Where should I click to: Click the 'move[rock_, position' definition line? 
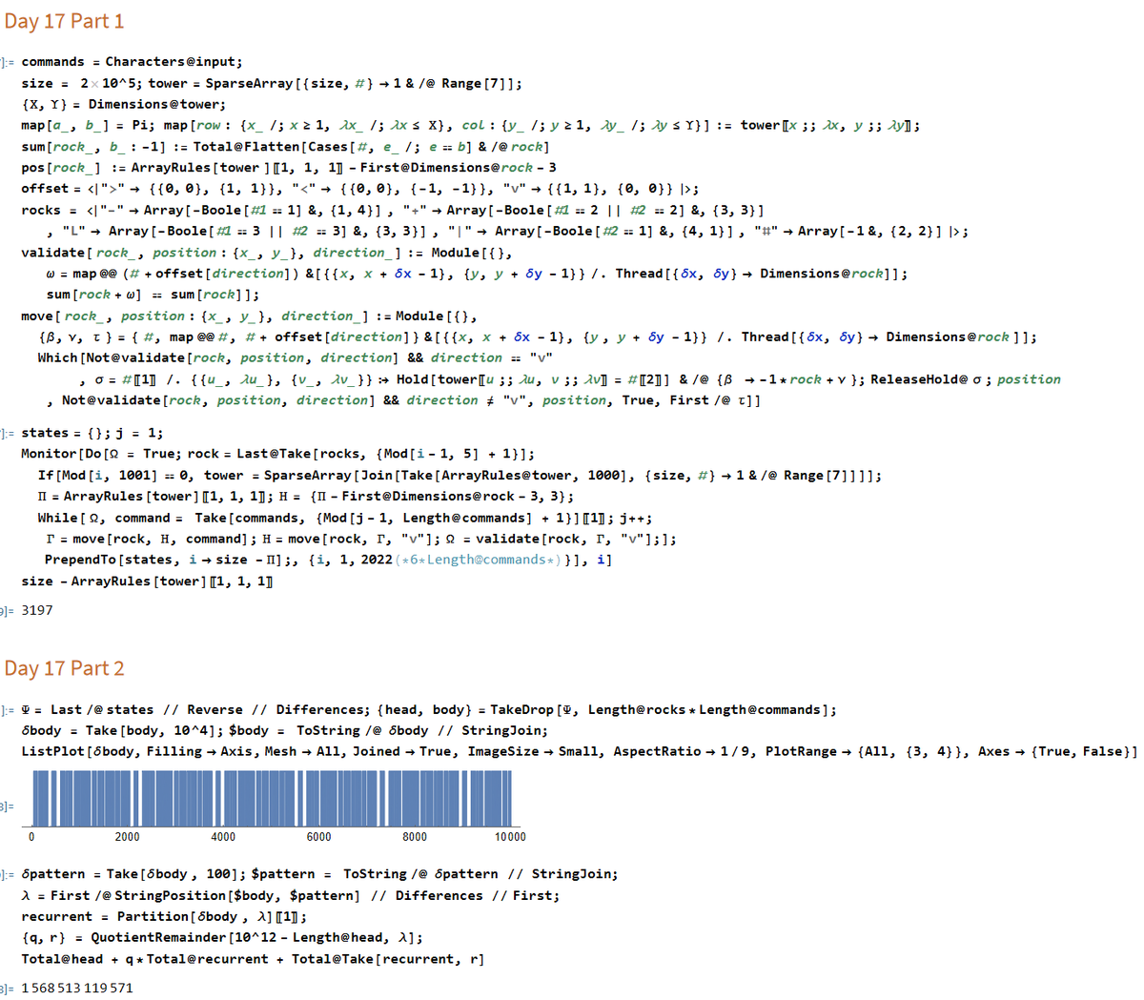point(249,316)
